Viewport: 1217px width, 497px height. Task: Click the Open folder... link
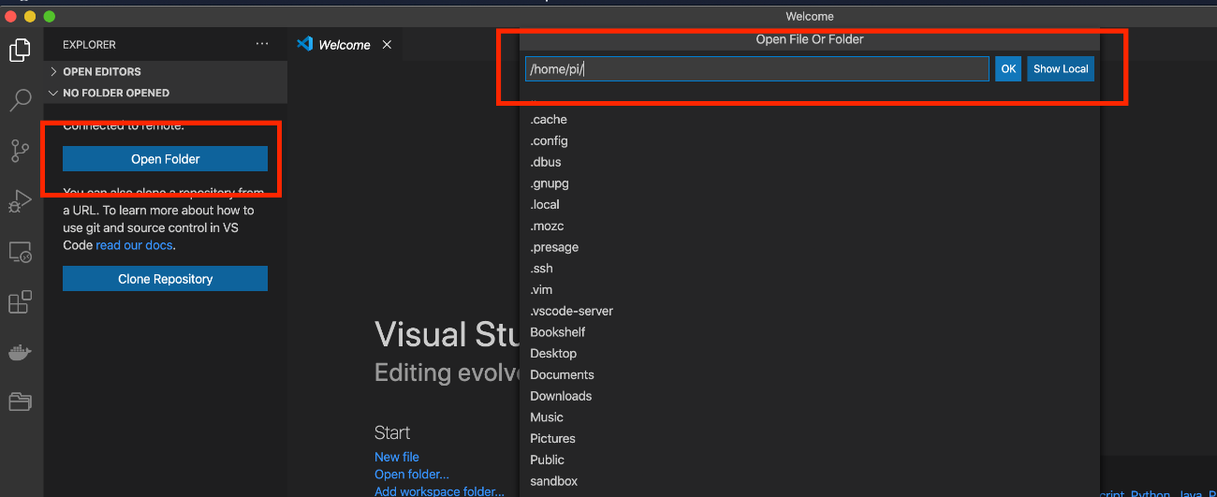(412, 475)
